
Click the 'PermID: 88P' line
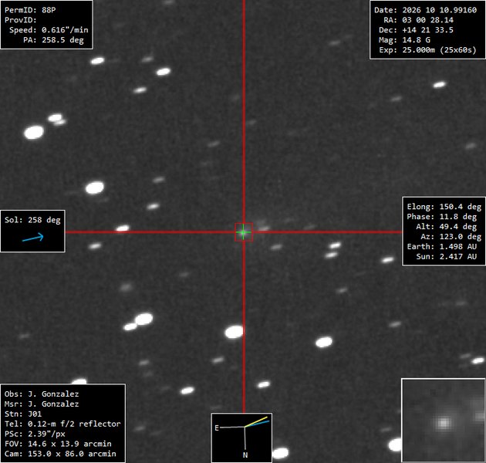pos(30,10)
